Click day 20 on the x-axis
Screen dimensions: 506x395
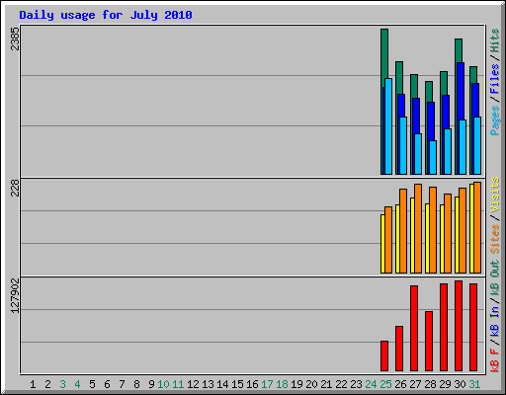[311, 384]
